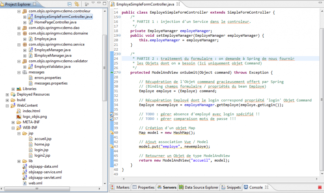Viewport: 324px width, 193px height.
Task: Fold onSubmit method at line 27
Action: coord(119,72)
